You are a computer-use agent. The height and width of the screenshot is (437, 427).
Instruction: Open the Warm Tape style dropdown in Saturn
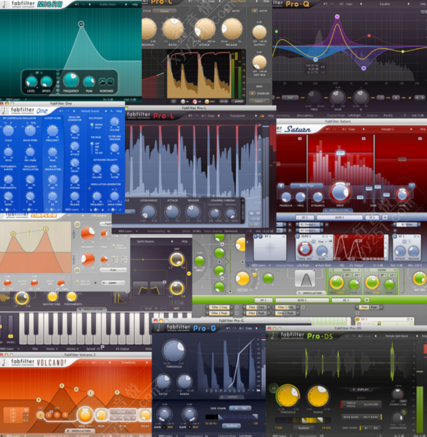point(307,186)
